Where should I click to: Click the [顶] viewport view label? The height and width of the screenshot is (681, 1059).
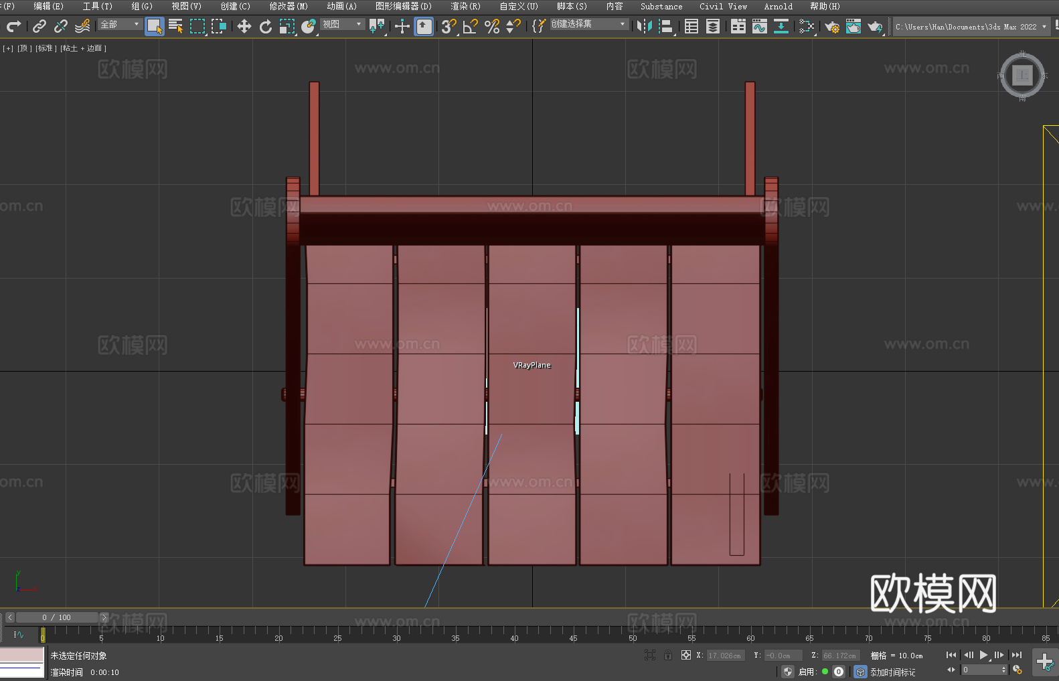pos(24,48)
